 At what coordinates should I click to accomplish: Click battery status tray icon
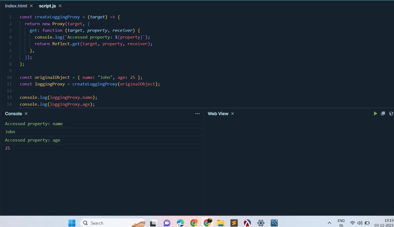tap(367, 223)
